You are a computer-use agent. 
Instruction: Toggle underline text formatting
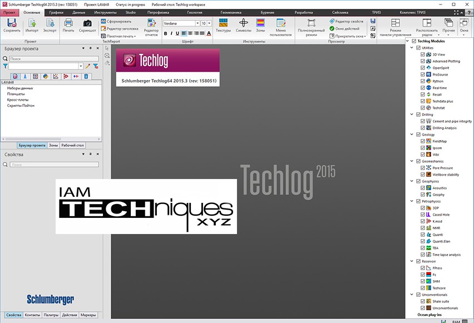(177, 33)
